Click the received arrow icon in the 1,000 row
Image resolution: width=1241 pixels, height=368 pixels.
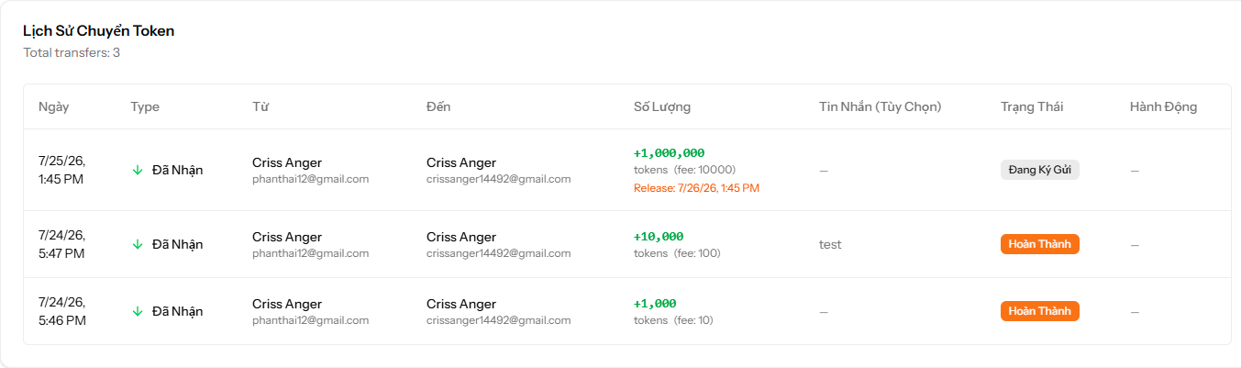[x=138, y=311]
